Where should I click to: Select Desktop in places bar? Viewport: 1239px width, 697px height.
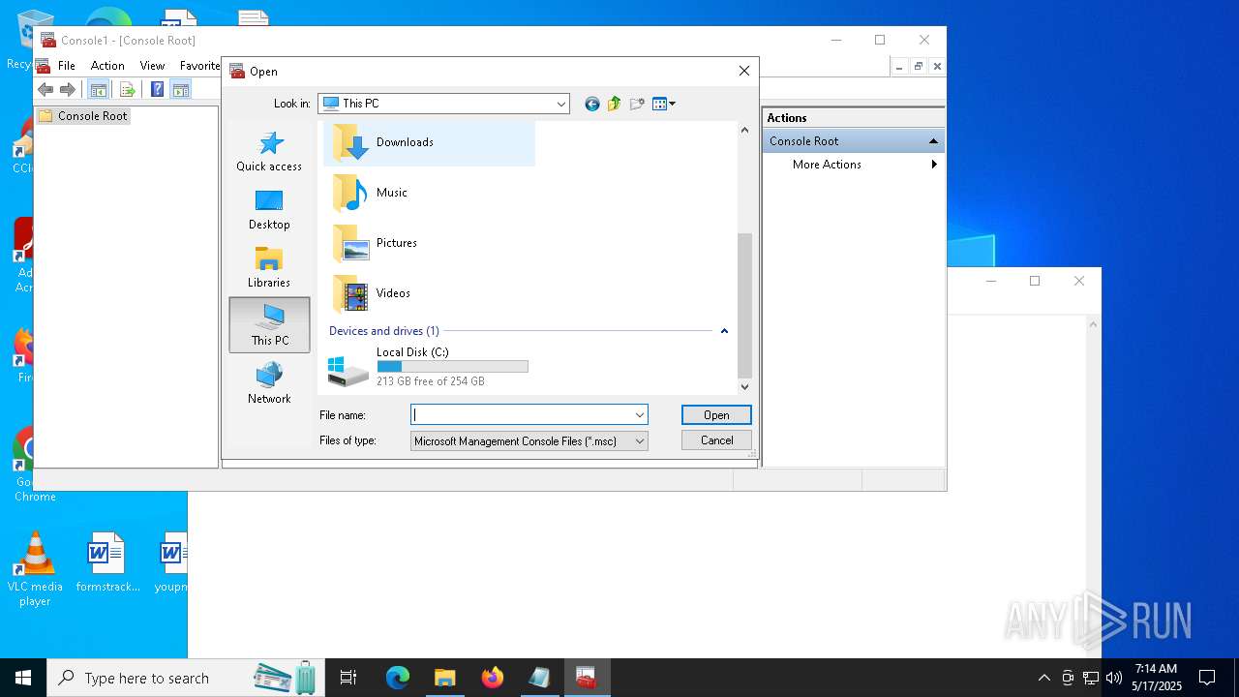pos(269,210)
